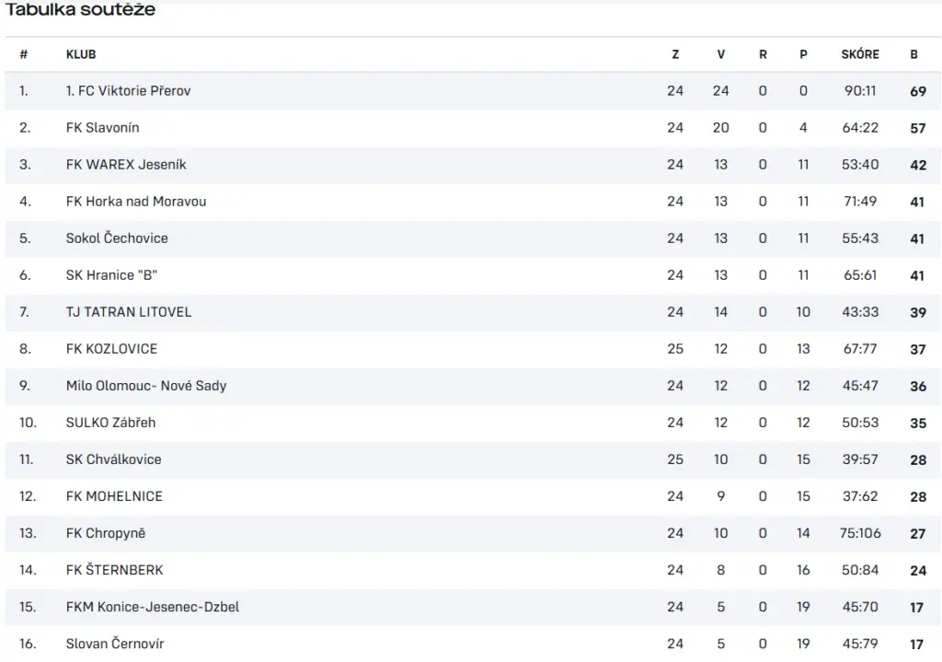Click the B points column header
Screen dimensions: 942x662
point(914,54)
